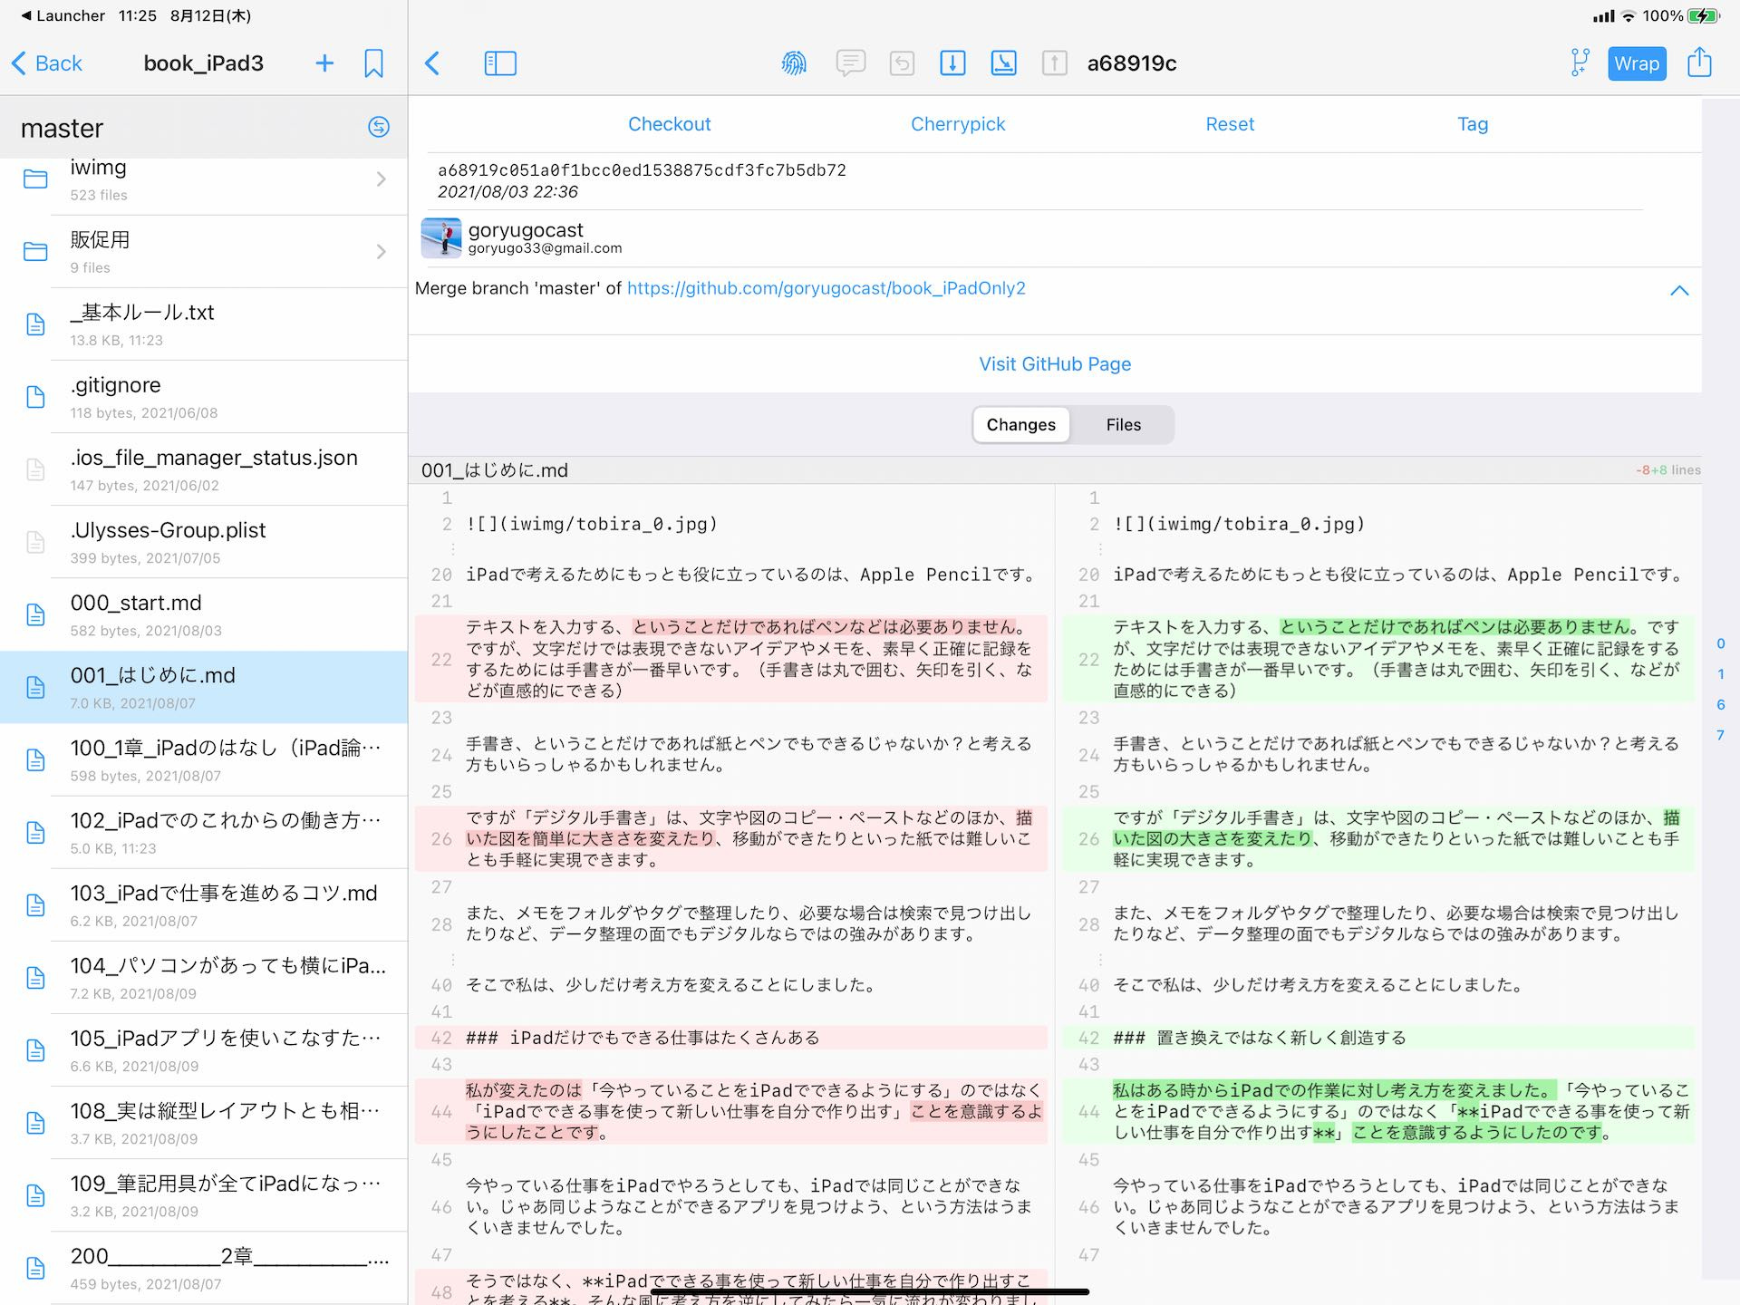Screen dimensions: 1740x1305
Task: Tap the master branch title
Action: point(62,128)
